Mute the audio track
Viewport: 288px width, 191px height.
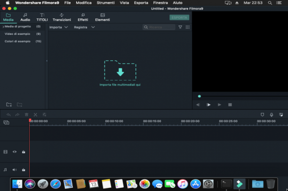point(15,170)
